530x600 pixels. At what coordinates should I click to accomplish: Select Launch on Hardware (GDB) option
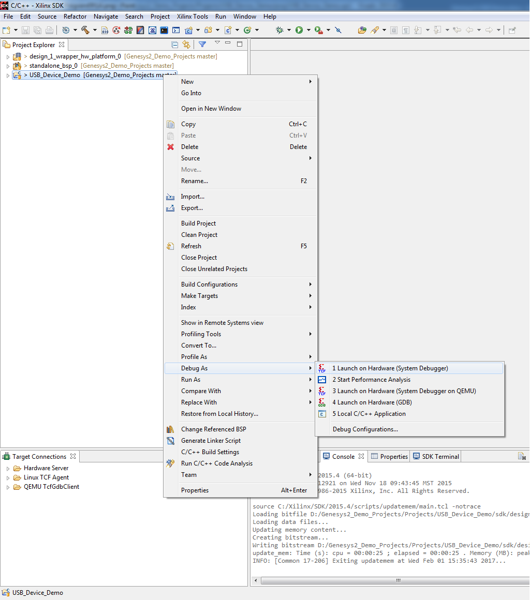tap(410, 402)
